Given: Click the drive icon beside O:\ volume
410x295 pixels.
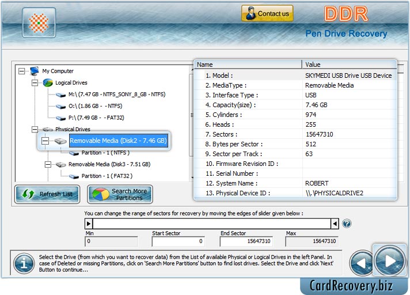Looking at the screenshot, I should pyautogui.click(x=60, y=106).
